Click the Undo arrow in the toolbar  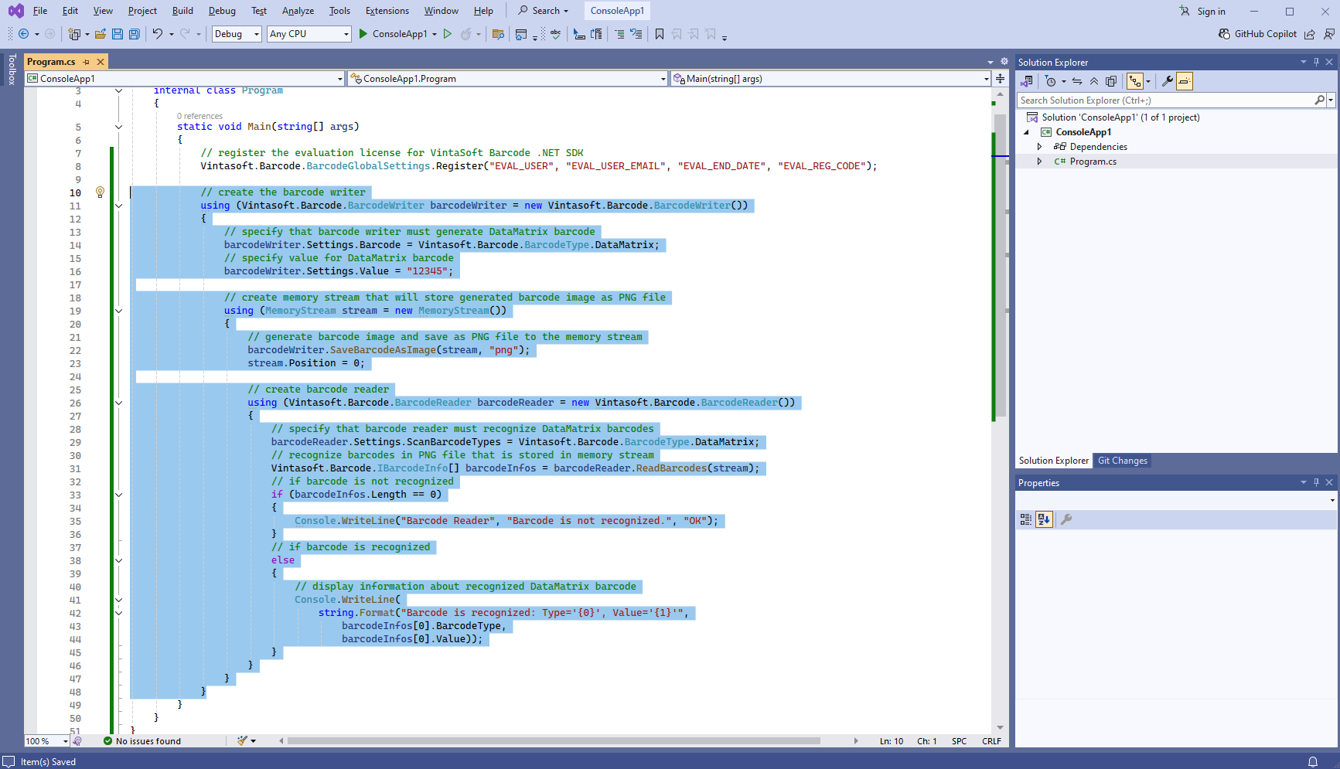[157, 34]
